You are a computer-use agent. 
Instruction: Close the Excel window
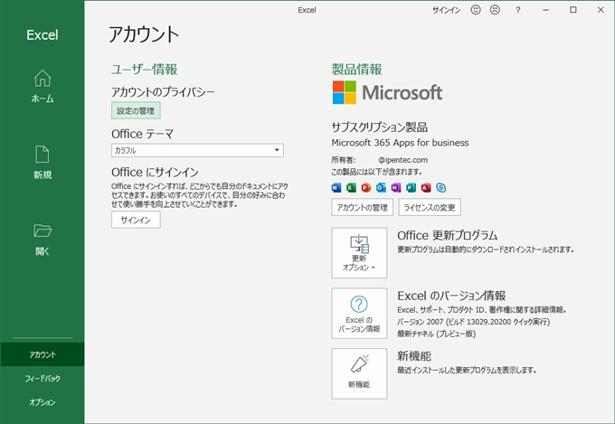[601, 10]
